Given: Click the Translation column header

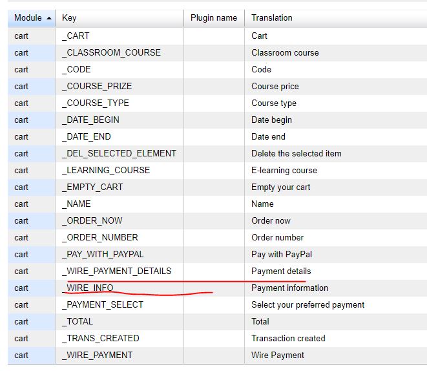Looking at the screenshot, I should (x=271, y=18).
